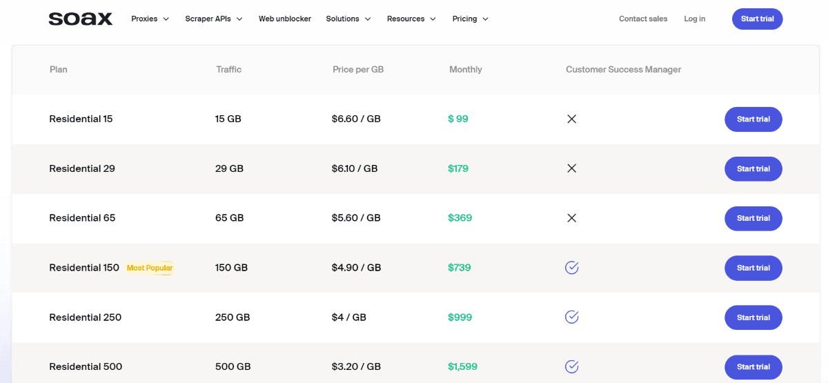Screen dimensions: 828x383
Task: Click the 65 GB traffic value
Action: pyautogui.click(x=230, y=218)
